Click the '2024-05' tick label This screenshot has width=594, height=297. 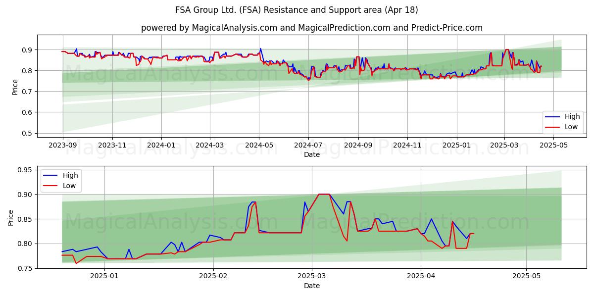point(259,145)
